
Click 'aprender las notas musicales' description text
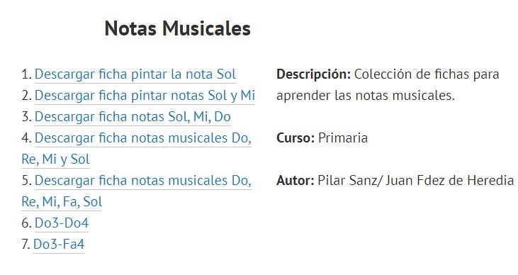coord(366,96)
